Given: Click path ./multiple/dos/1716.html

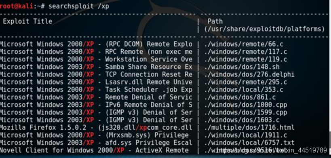Looking at the screenshot, I should coord(249,128).
